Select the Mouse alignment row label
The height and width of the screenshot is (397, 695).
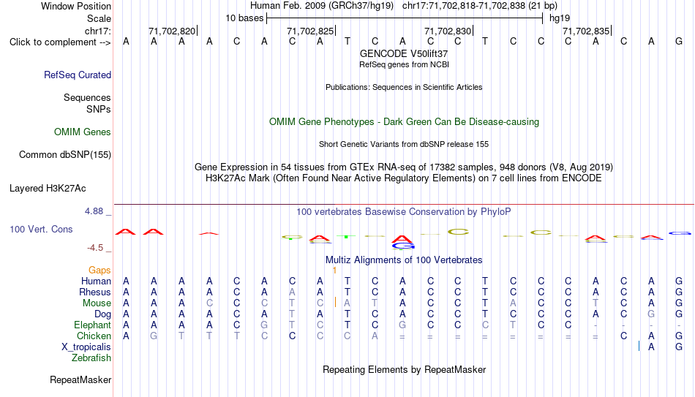(97, 303)
